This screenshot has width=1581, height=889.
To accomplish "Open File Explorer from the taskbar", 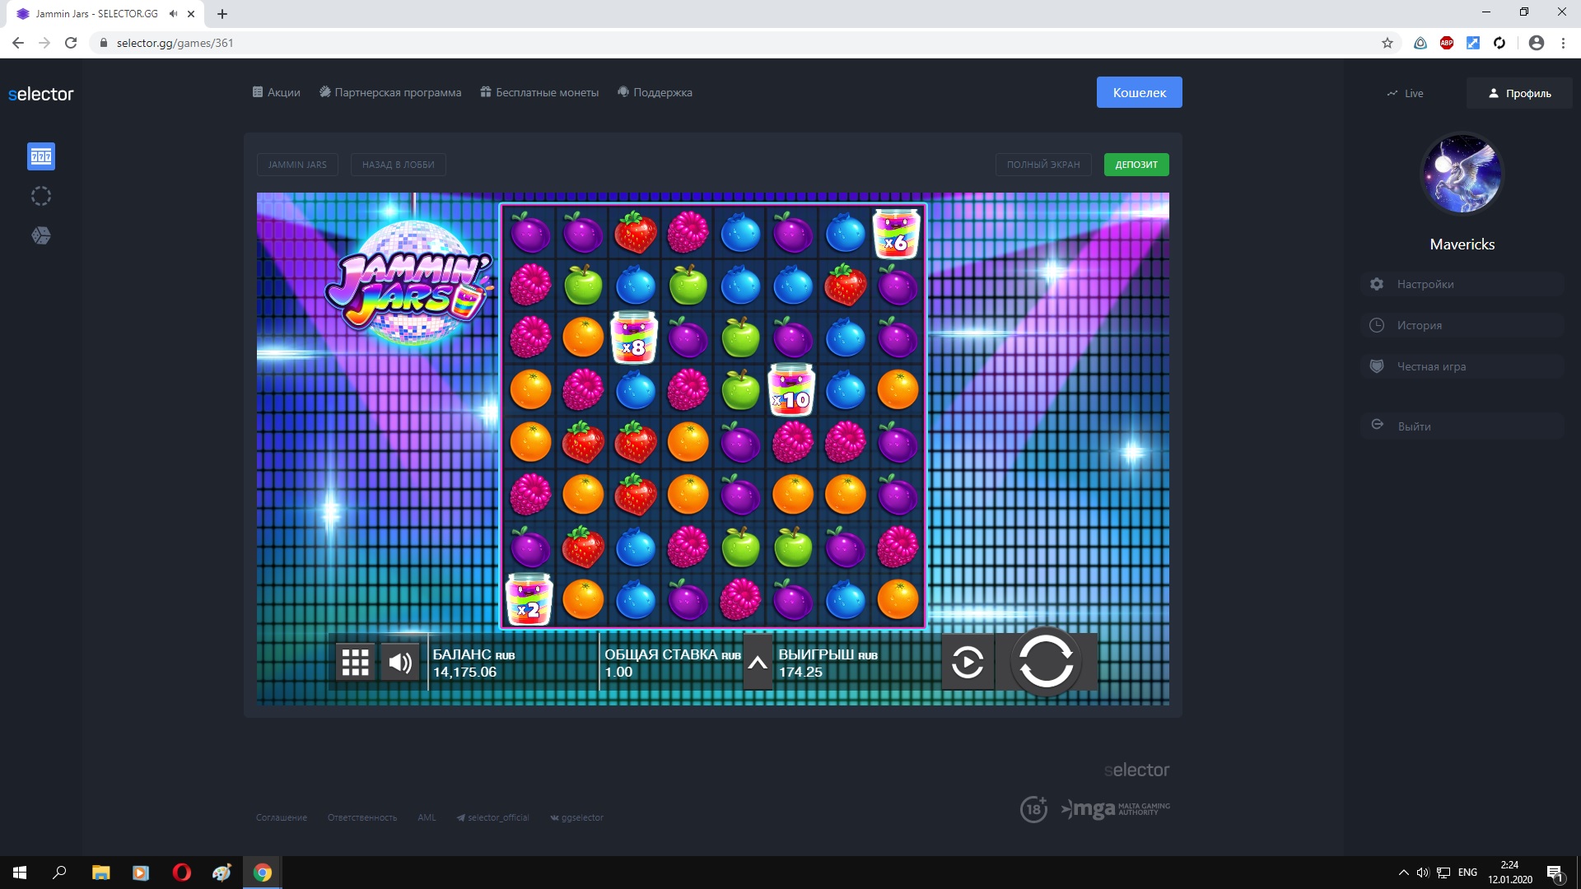I will coord(100,873).
